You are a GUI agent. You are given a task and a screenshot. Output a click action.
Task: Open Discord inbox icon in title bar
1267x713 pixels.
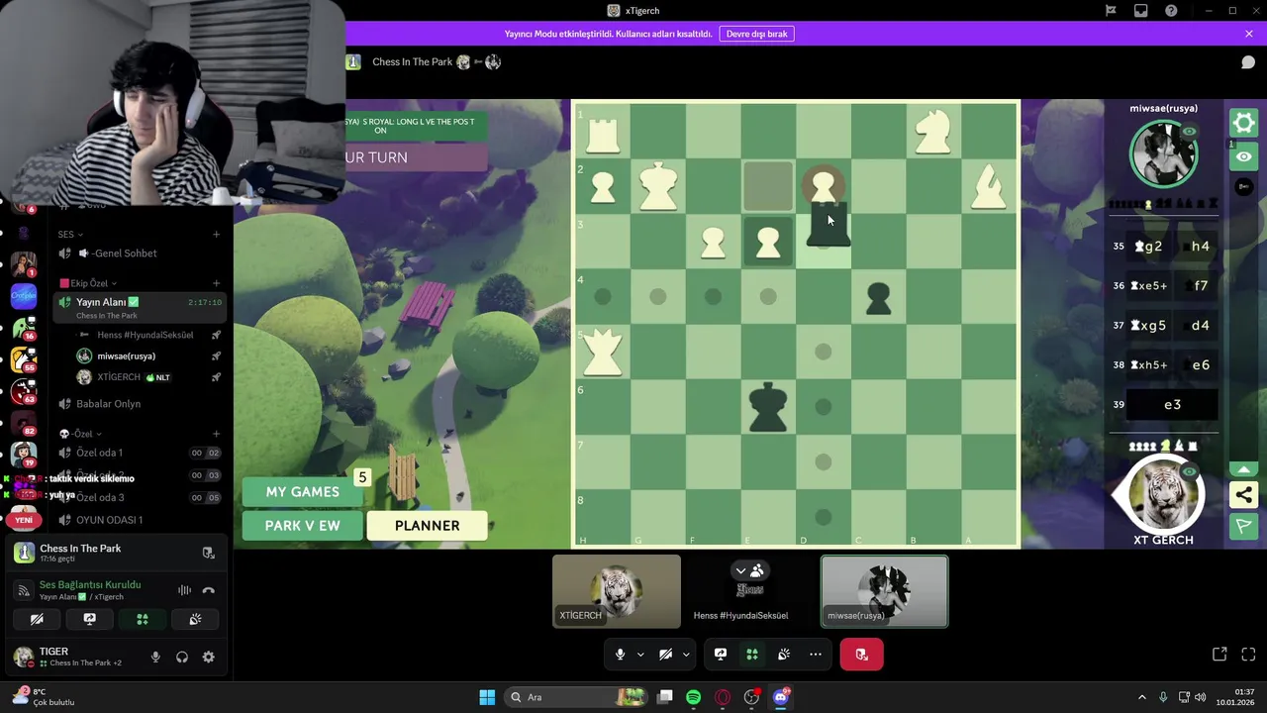tap(1141, 11)
